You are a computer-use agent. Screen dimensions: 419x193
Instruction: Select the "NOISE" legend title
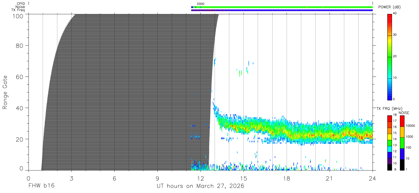[x=404, y=113]
